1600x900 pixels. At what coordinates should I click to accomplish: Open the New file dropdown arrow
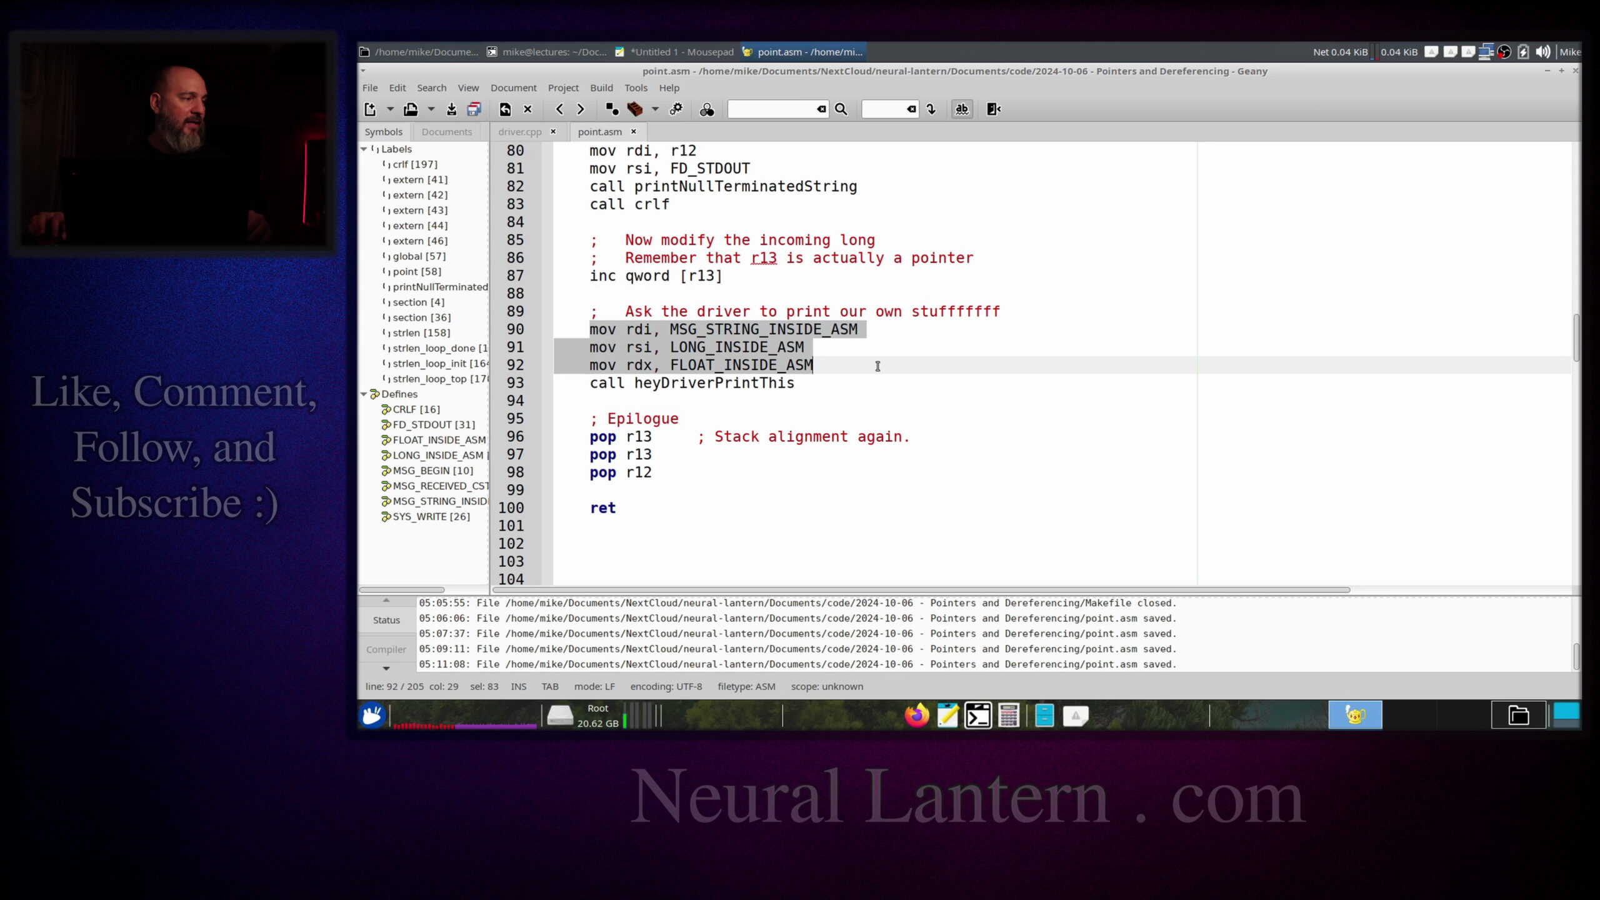click(x=390, y=109)
